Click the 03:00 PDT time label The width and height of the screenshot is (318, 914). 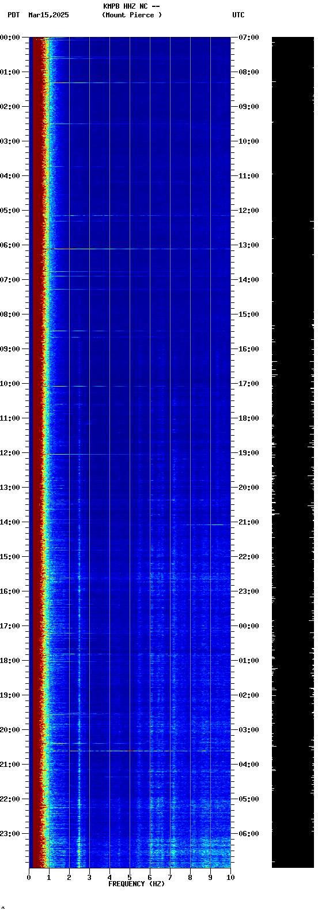click(10, 141)
